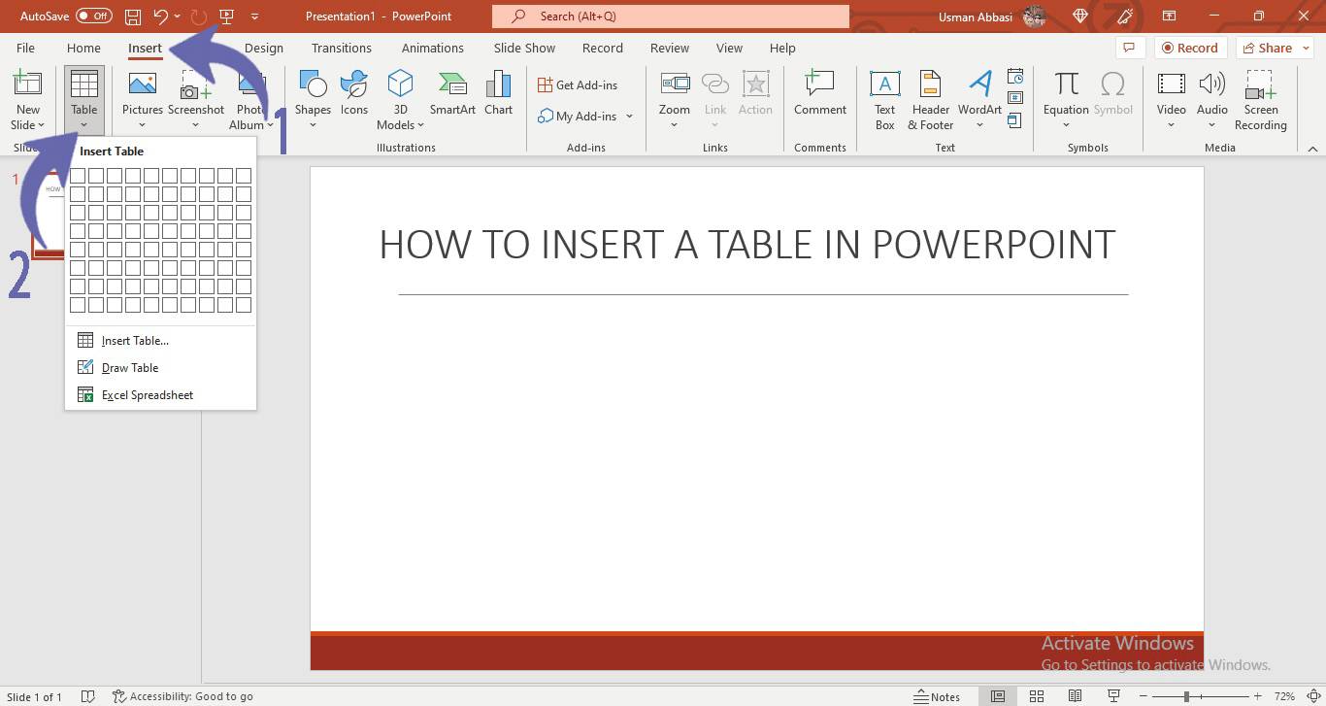1326x706 pixels.
Task: Click the Object icon in Text group
Action: pyautogui.click(x=1015, y=120)
